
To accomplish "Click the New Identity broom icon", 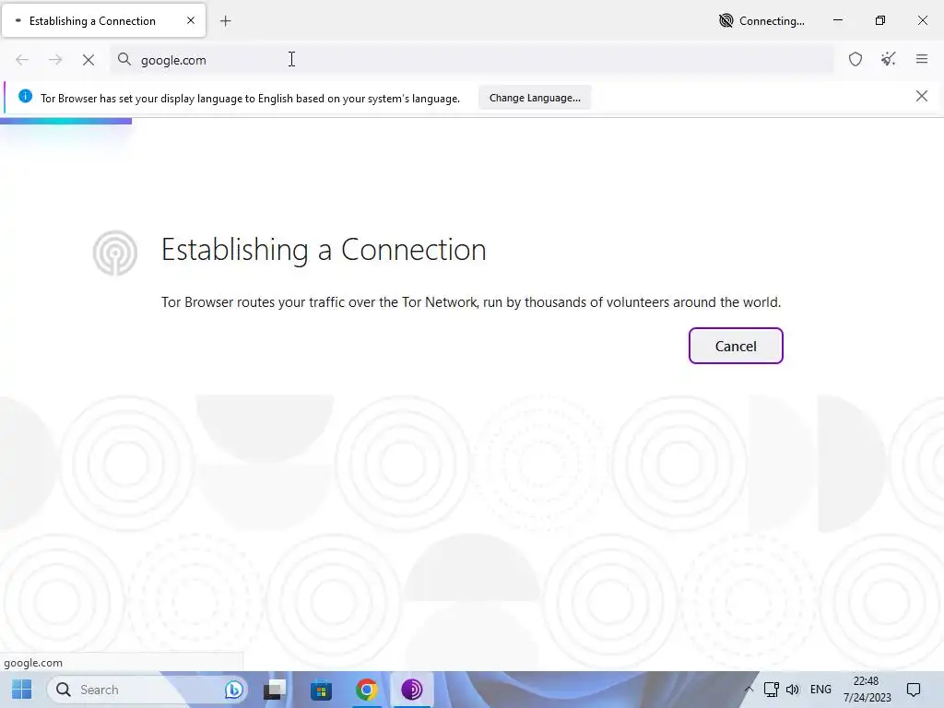I will [889, 59].
